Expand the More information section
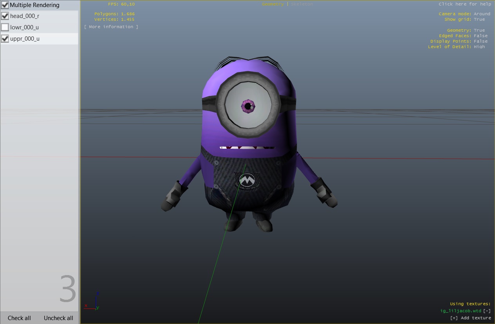The width and height of the screenshot is (495, 324). tap(111, 27)
